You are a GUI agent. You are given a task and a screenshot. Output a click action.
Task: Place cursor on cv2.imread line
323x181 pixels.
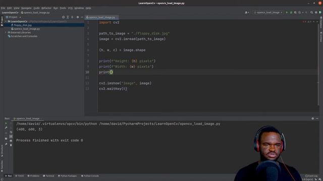[132, 39]
